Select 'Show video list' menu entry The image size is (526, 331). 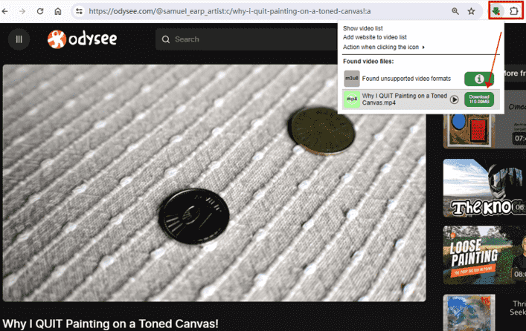(364, 28)
